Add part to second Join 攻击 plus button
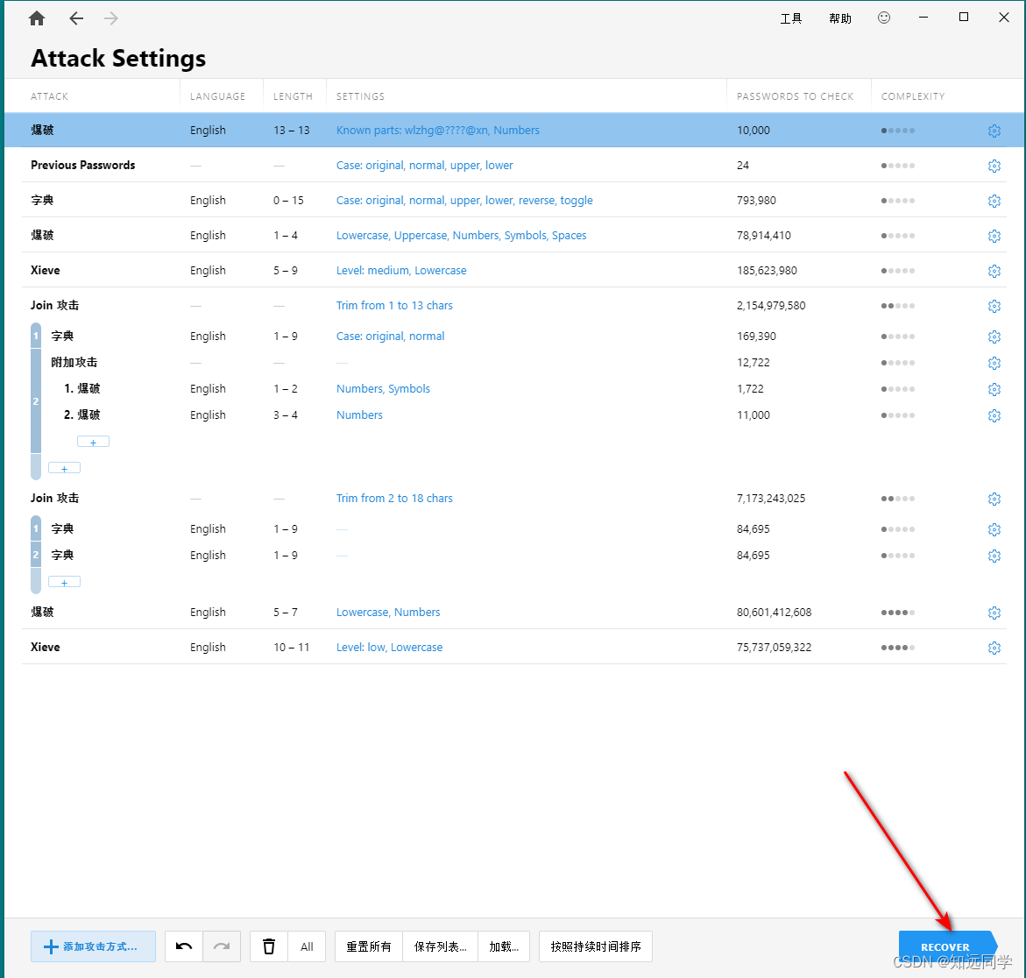 [x=64, y=582]
